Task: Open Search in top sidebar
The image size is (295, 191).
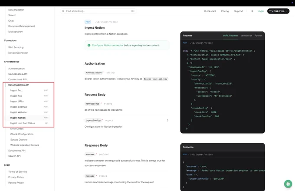Action: tap(12, 15)
